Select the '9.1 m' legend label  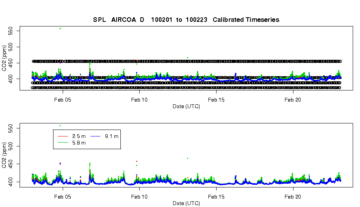[112, 136]
